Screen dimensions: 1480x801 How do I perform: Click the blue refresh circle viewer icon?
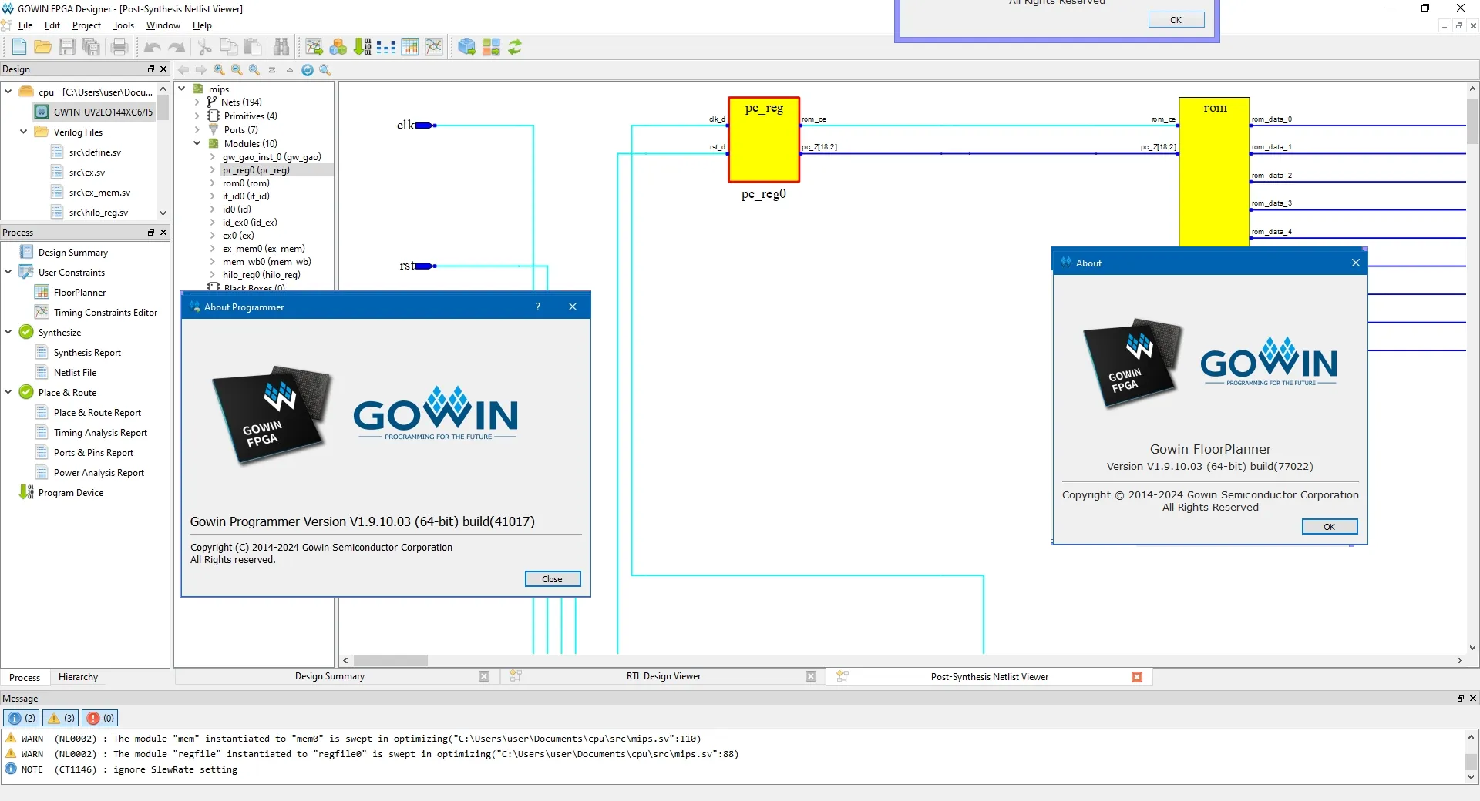coord(308,70)
